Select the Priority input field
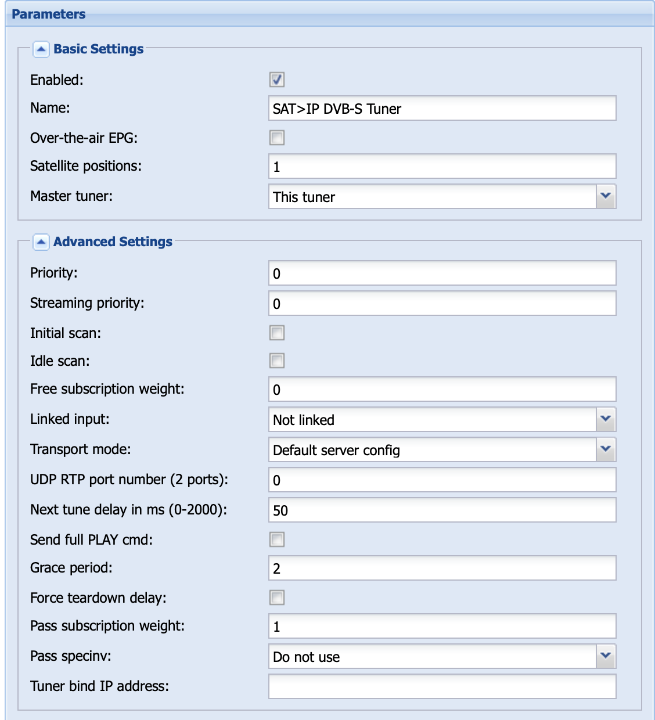The image size is (655, 720). (442, 273)
